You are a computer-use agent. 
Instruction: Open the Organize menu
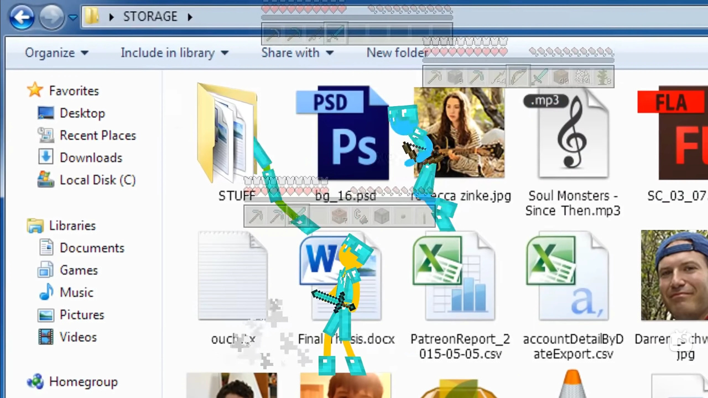pos(56,53)
